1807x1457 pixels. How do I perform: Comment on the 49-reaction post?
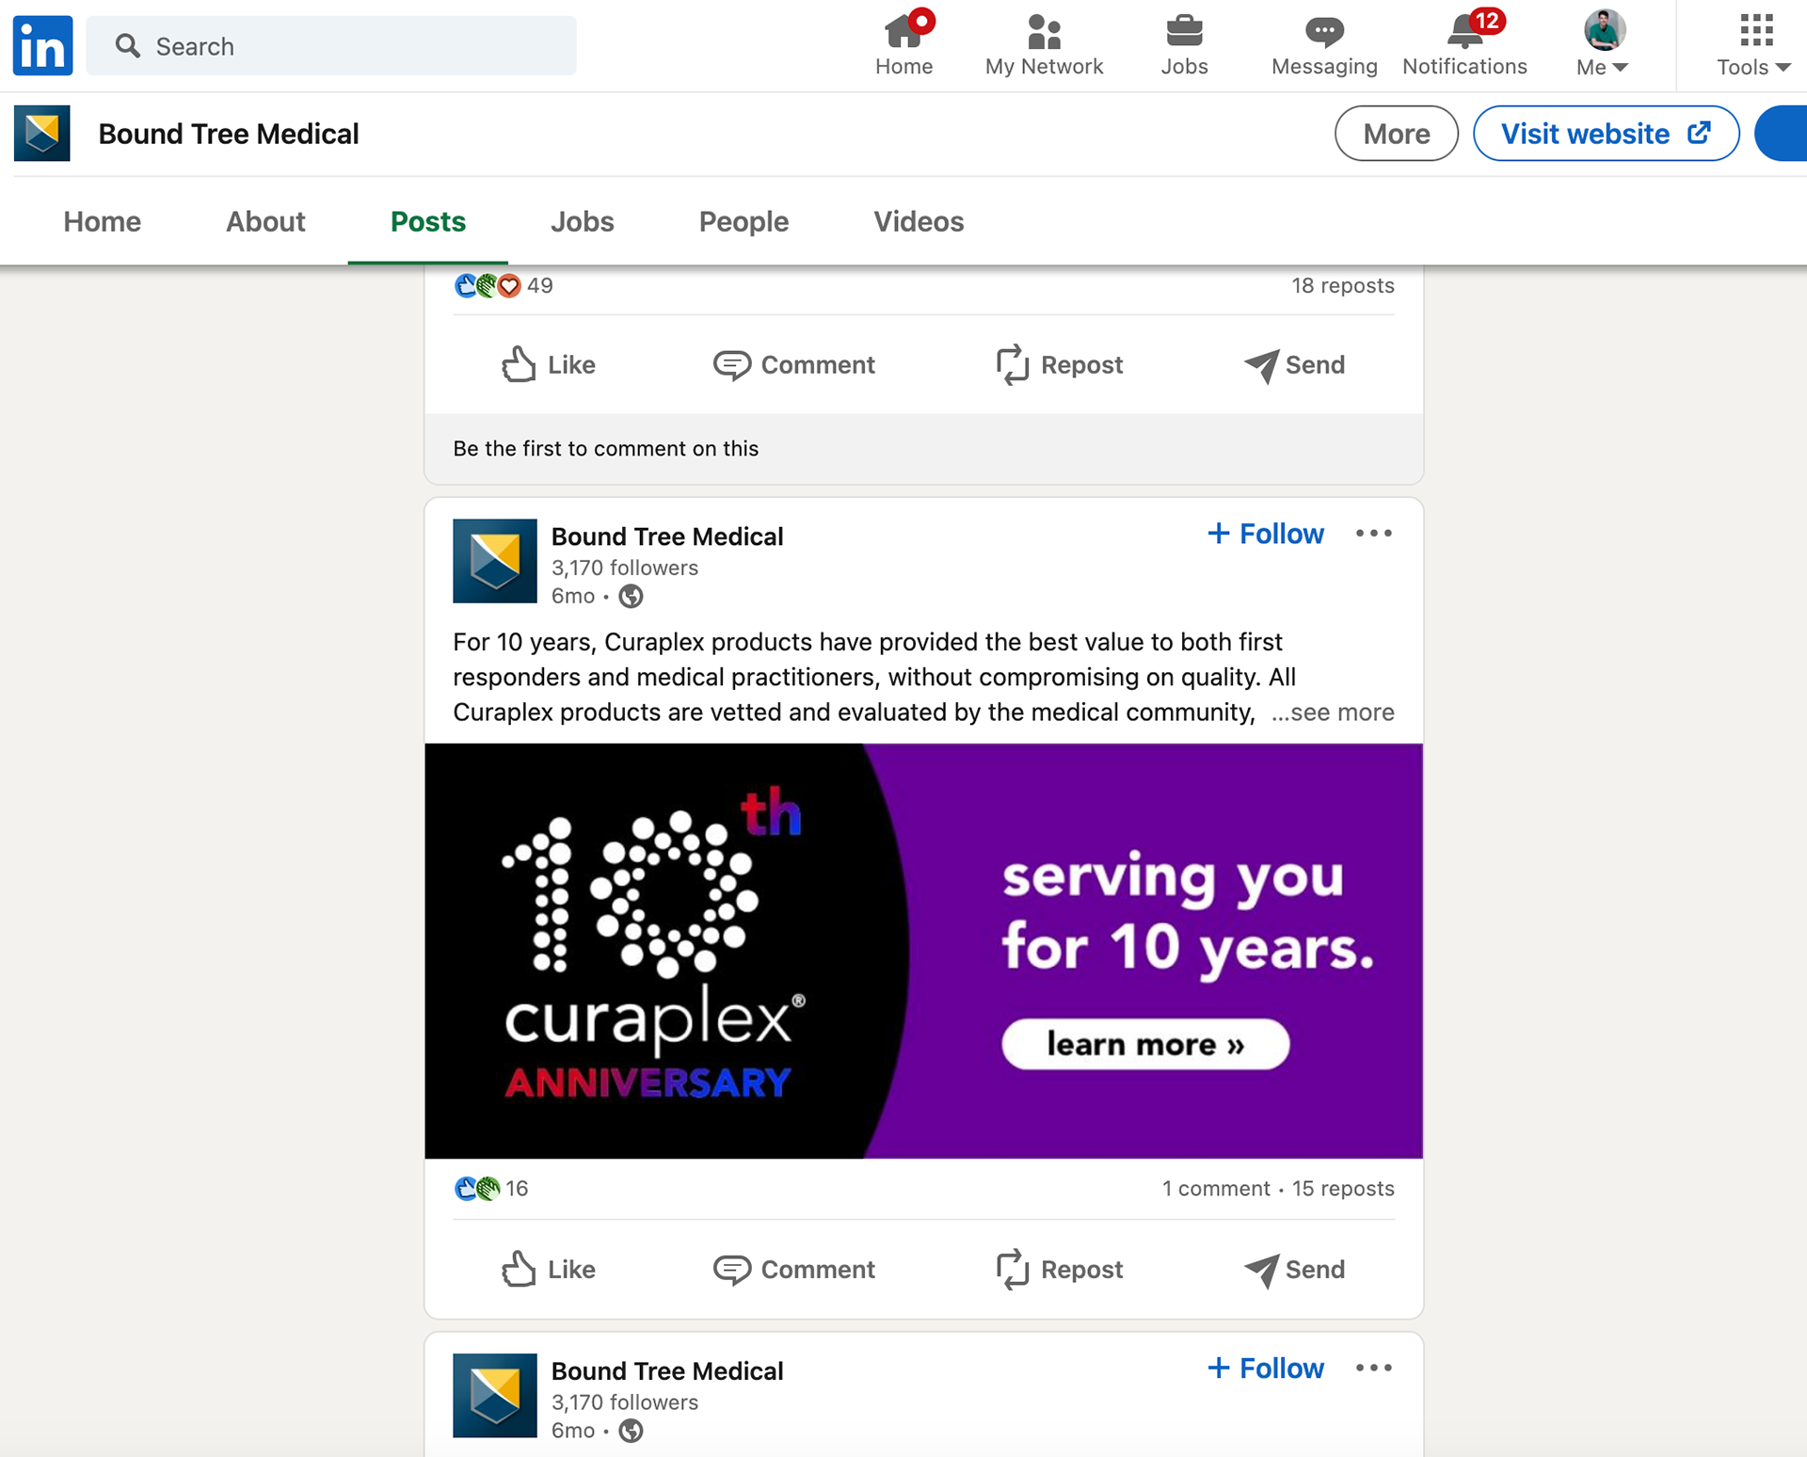[793, 365]
